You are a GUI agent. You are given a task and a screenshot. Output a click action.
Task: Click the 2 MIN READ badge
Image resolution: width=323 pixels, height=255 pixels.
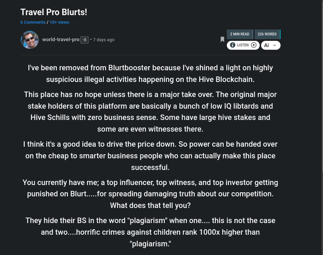(240, 34)
